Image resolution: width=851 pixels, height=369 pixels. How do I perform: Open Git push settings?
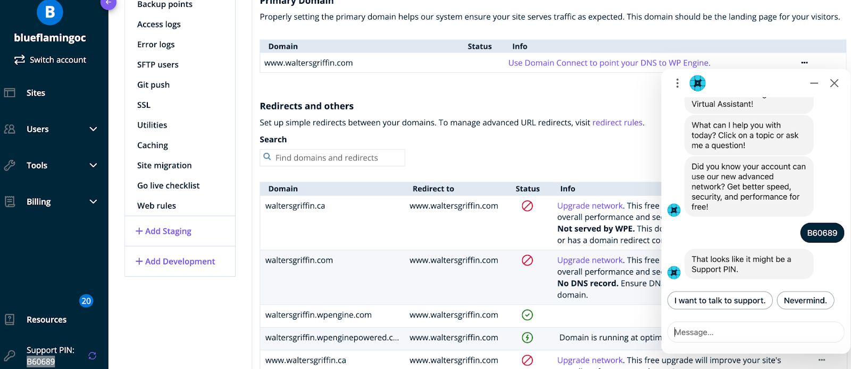coord(153,85)
